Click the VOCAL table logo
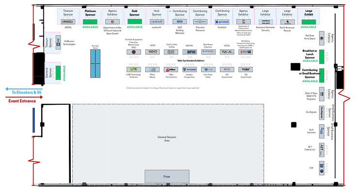358x191 pixels. [x=227, y=52]
